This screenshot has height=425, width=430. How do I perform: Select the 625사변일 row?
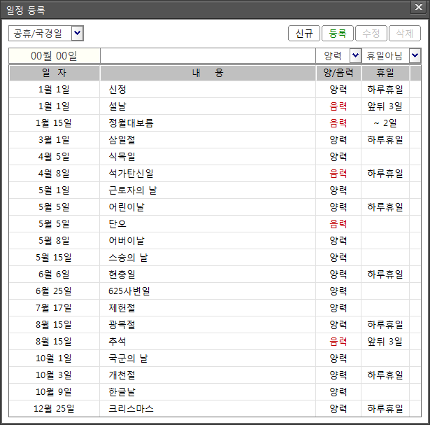(215, 291)
